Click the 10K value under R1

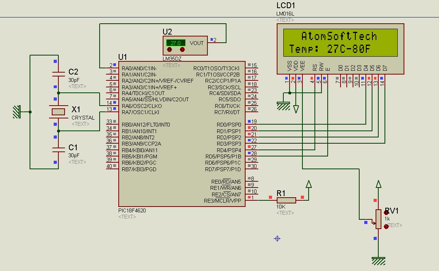tap(281, 207)
